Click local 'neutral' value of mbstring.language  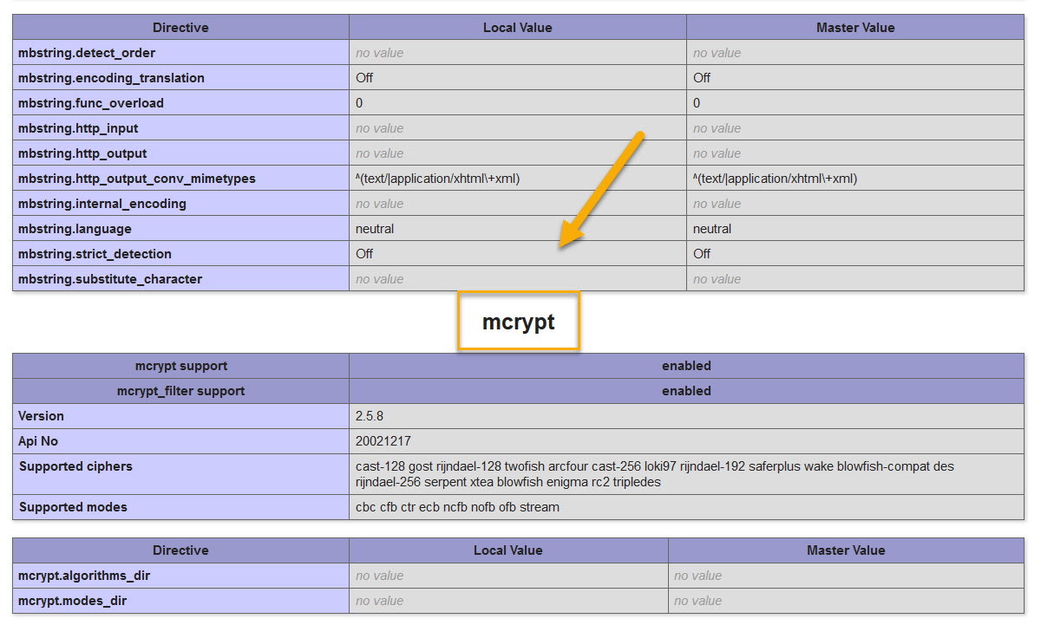click(x=375, y=229)
